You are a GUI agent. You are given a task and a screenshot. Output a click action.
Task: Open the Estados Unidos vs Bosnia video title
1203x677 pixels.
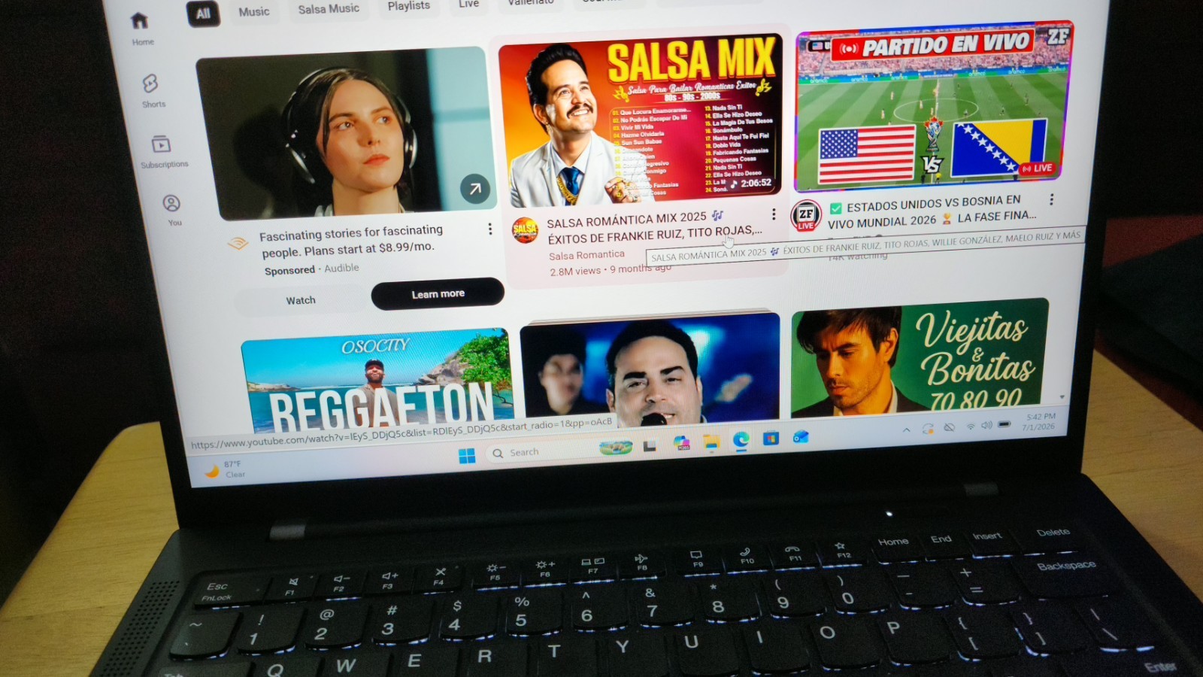pyautogui.click(x=932, y=211)
